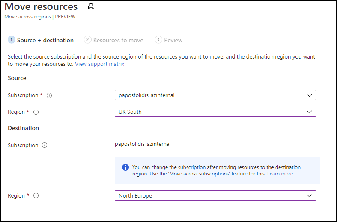Click the Learn more link
The image size is (337, 222).
tap(280, 174)
